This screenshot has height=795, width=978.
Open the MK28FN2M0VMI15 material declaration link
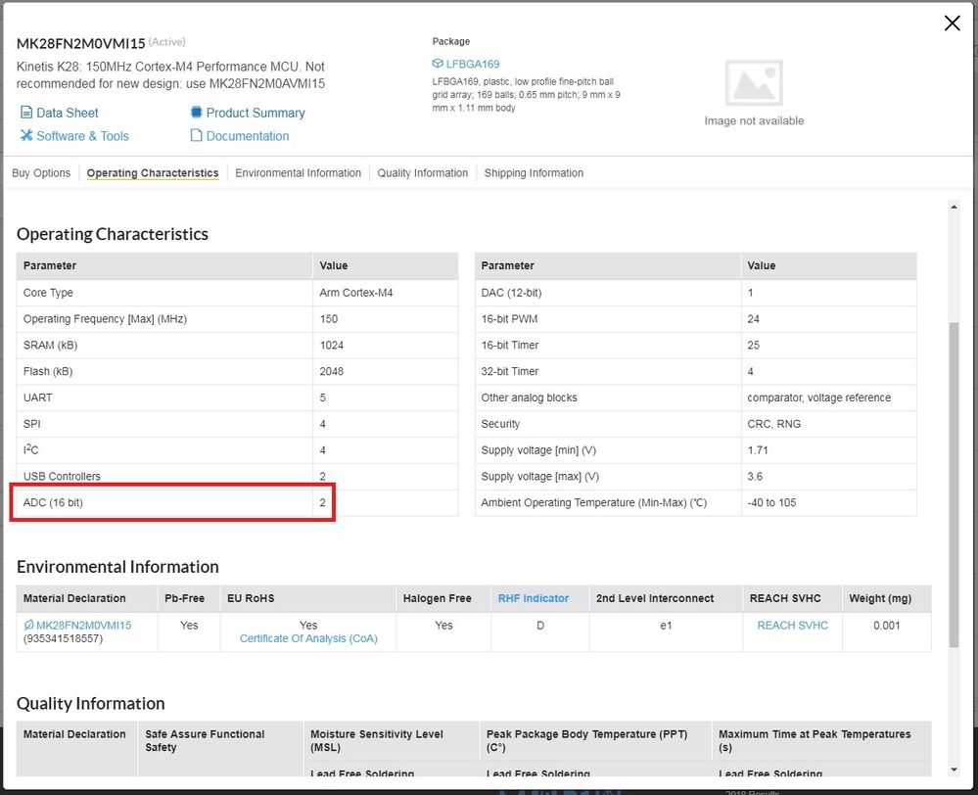click(84, 625)
